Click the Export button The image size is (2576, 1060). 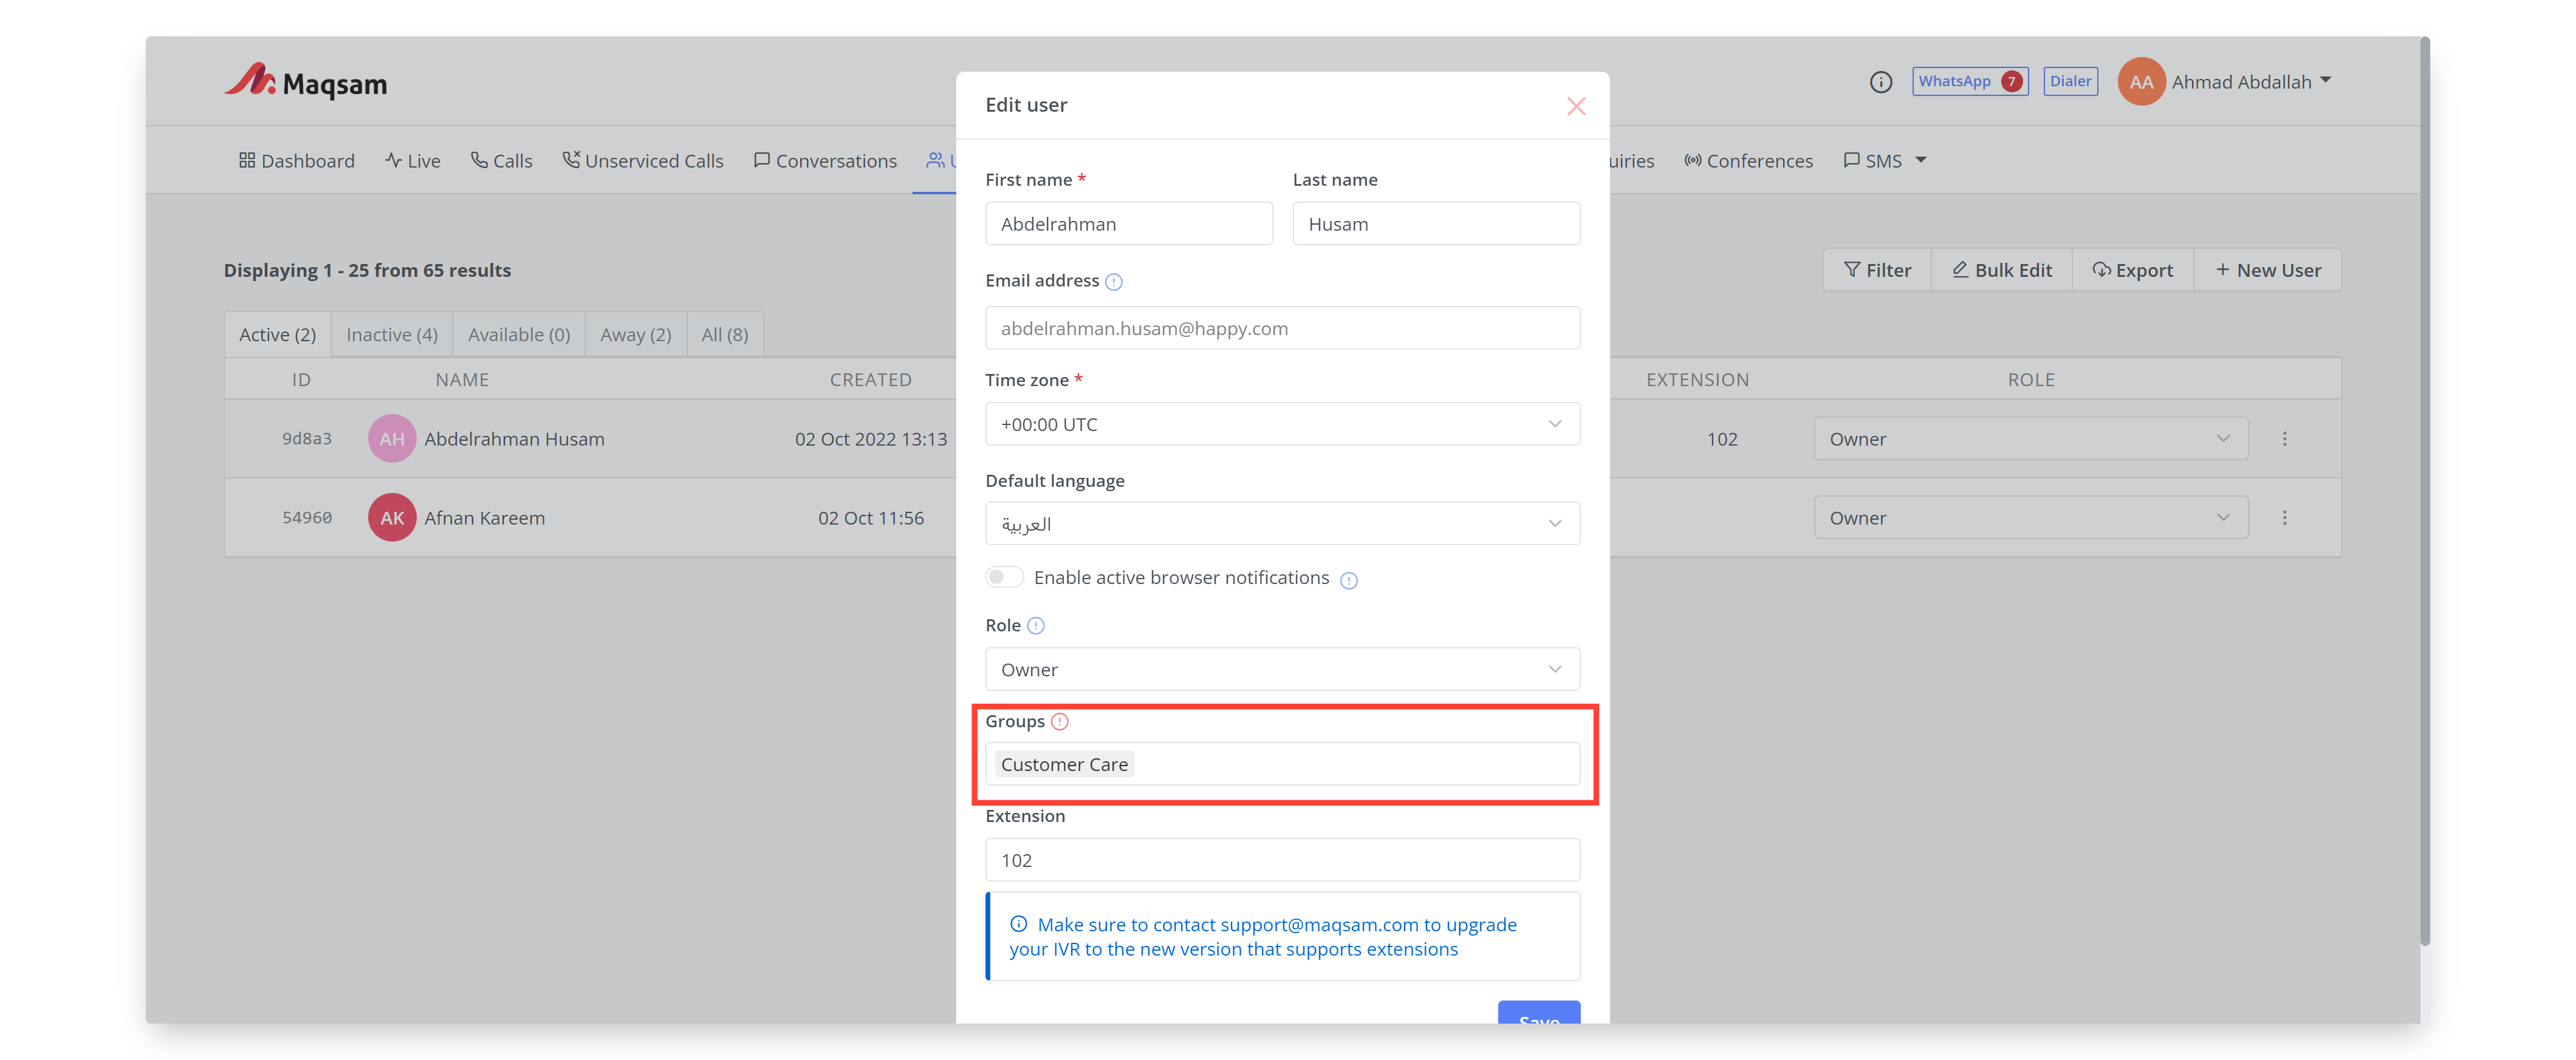[2133, 270]
